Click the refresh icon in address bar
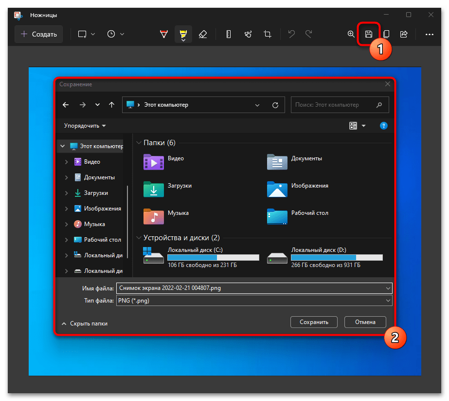 (x=275, y=105)
